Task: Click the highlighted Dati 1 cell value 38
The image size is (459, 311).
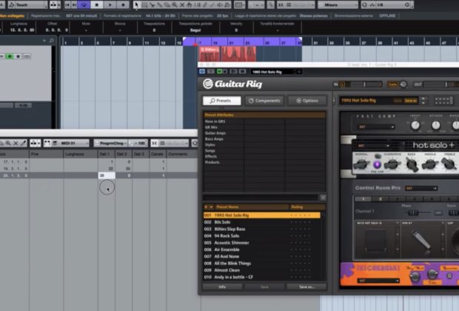Action: pos(107,175)
